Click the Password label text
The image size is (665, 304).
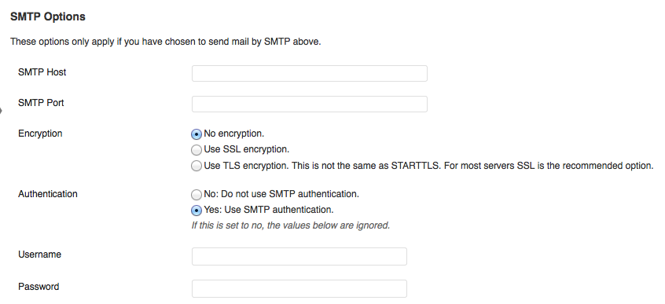(x=39, y=287)
